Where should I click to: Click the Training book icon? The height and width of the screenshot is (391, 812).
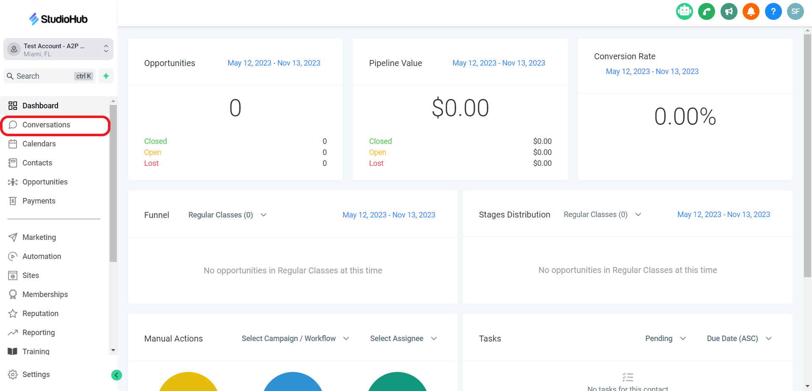pos(13,352)
